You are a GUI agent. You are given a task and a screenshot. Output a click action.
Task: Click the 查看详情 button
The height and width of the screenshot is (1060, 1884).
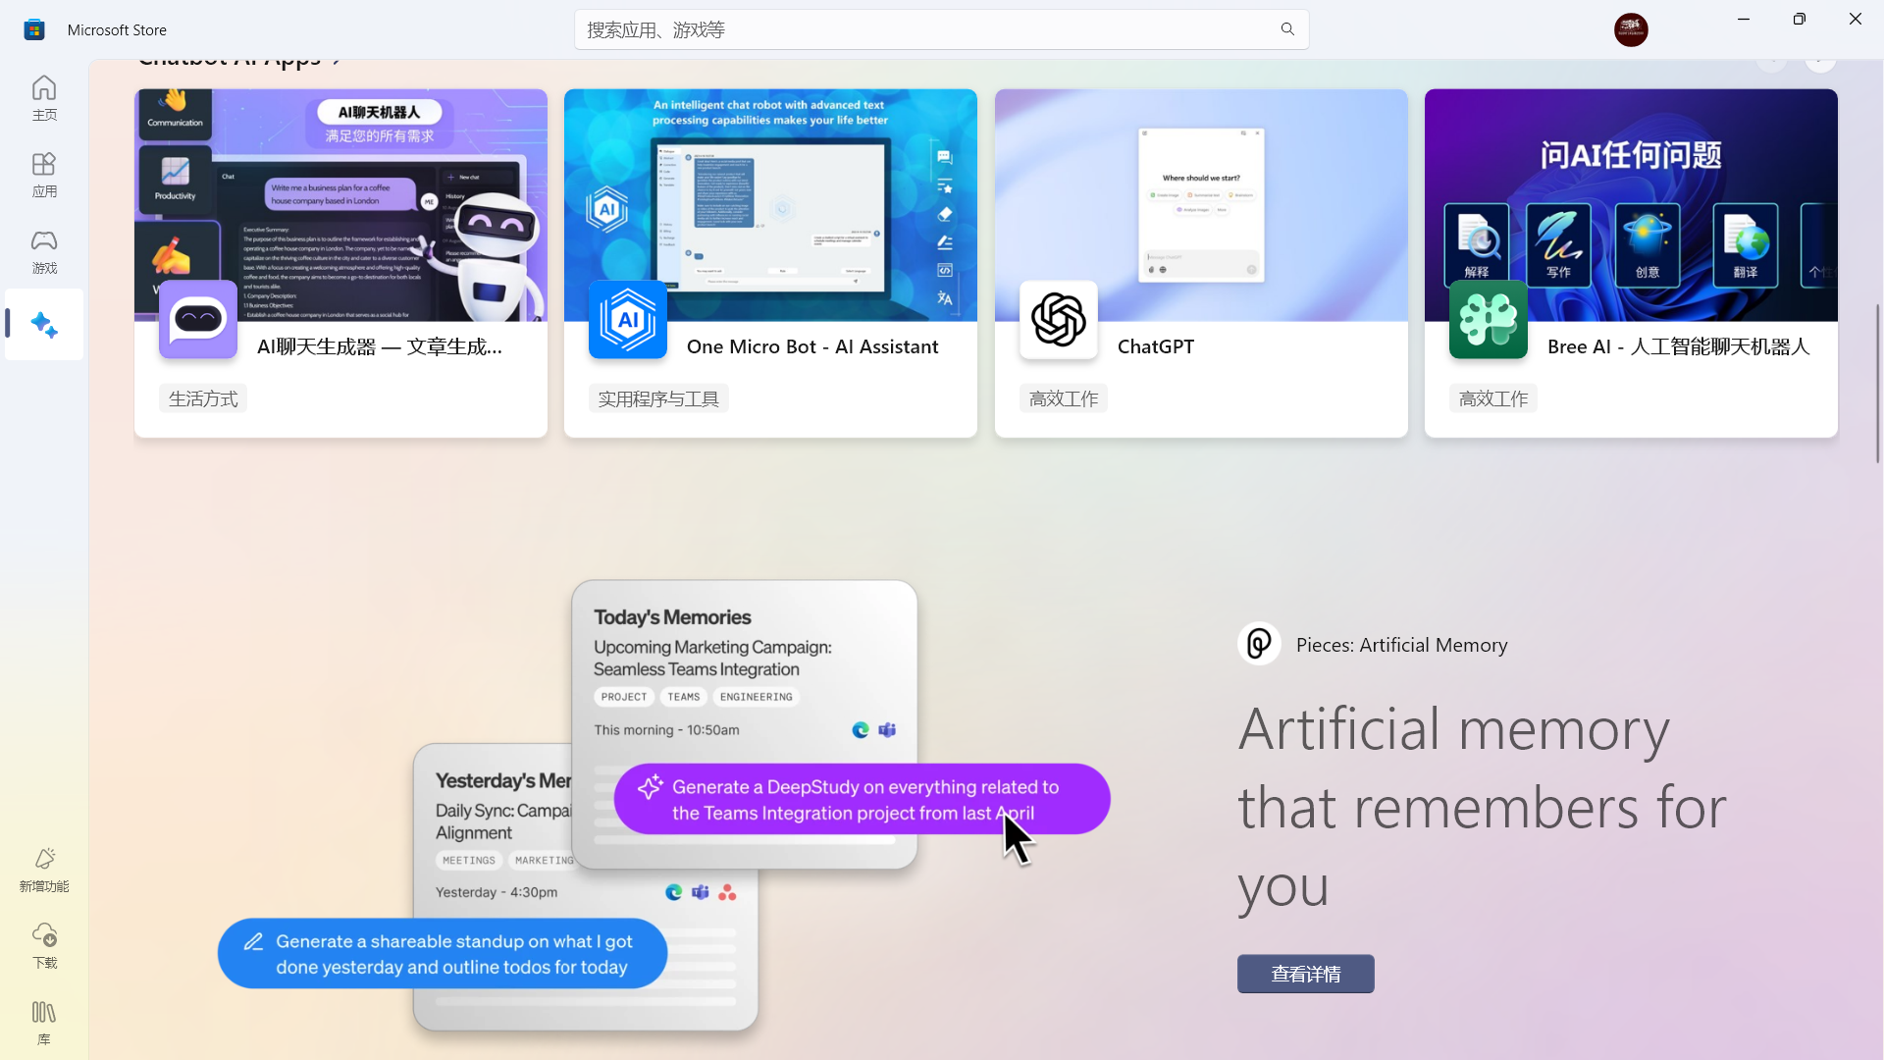[x=1305, y=974]
